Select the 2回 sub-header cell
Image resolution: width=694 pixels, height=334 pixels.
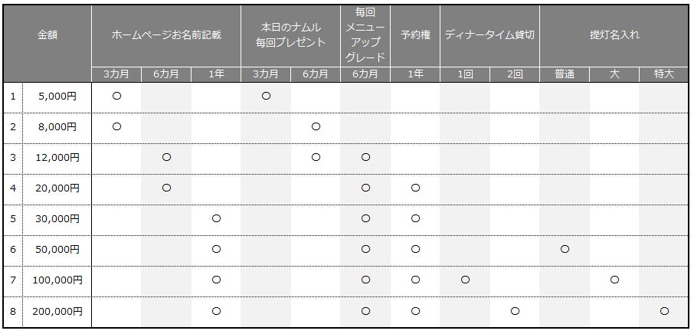click(x=515, y=74)
